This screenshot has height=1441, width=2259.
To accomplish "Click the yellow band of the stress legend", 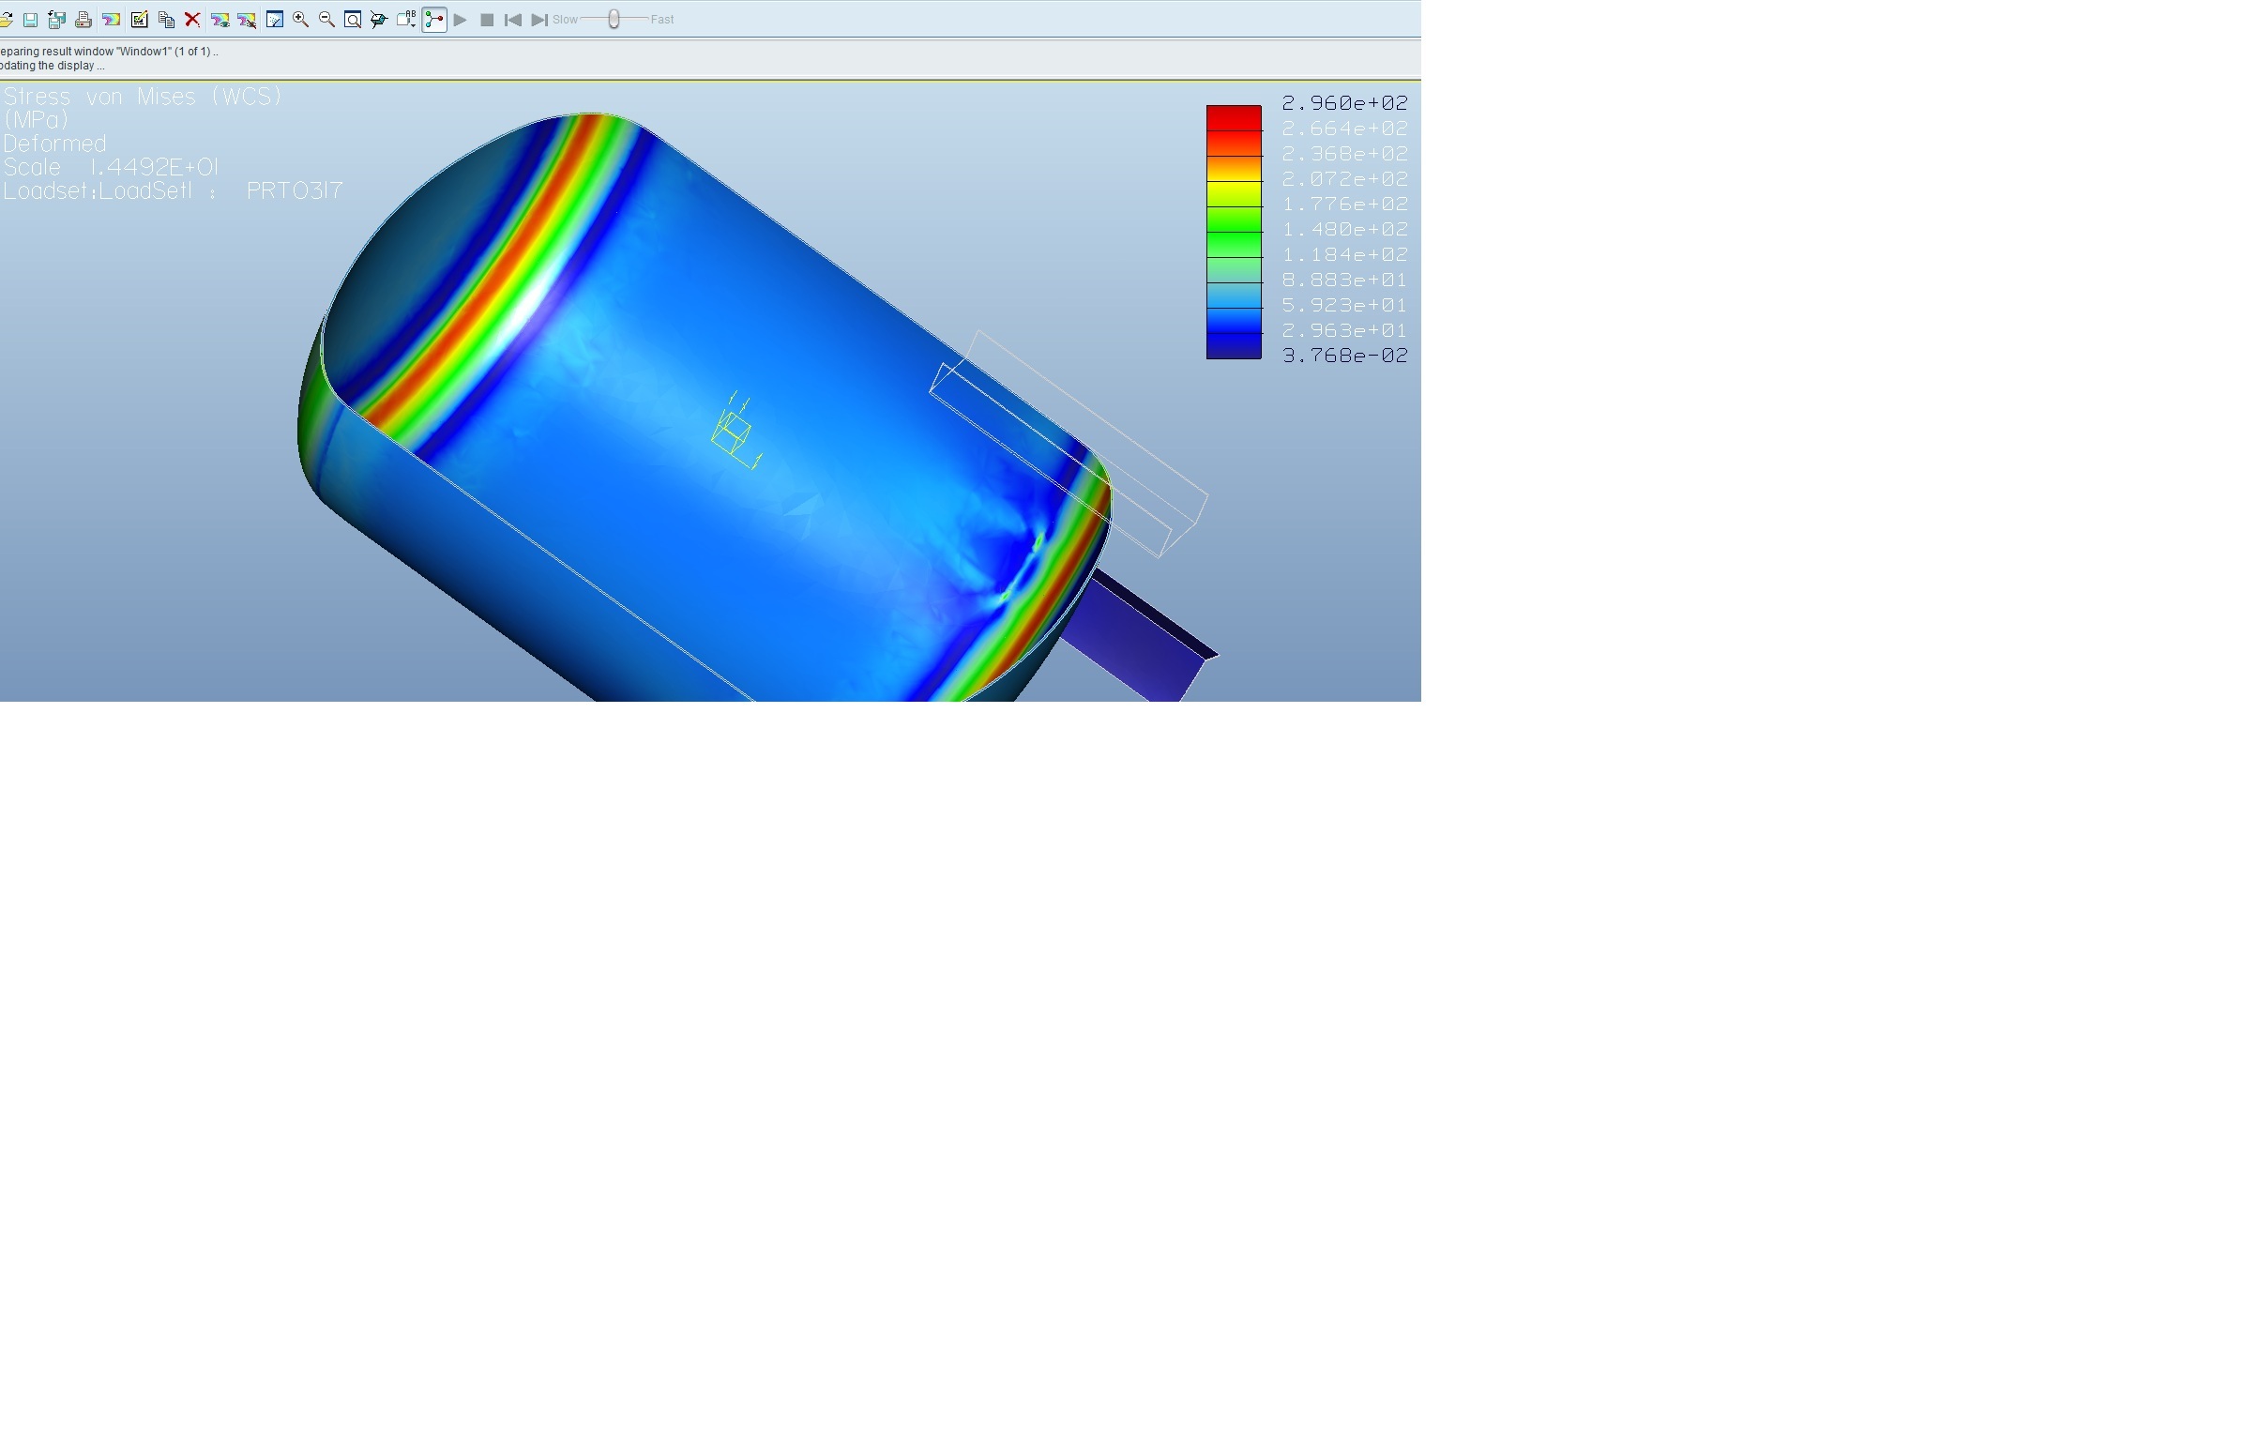I will click(1234, 194).
